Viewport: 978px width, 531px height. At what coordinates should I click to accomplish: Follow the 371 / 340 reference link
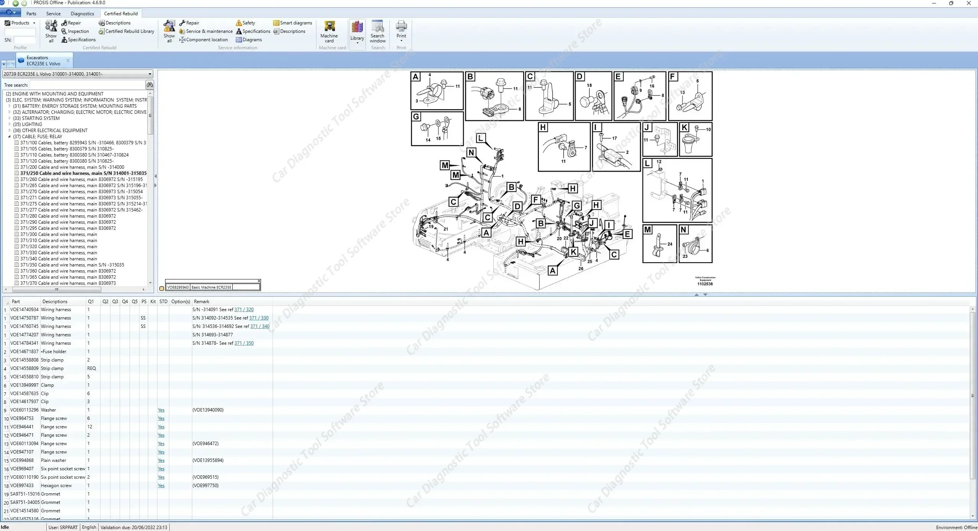pyautogui.click(x=260, y=326)
